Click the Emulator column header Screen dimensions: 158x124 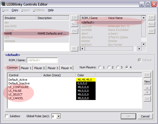20,18
